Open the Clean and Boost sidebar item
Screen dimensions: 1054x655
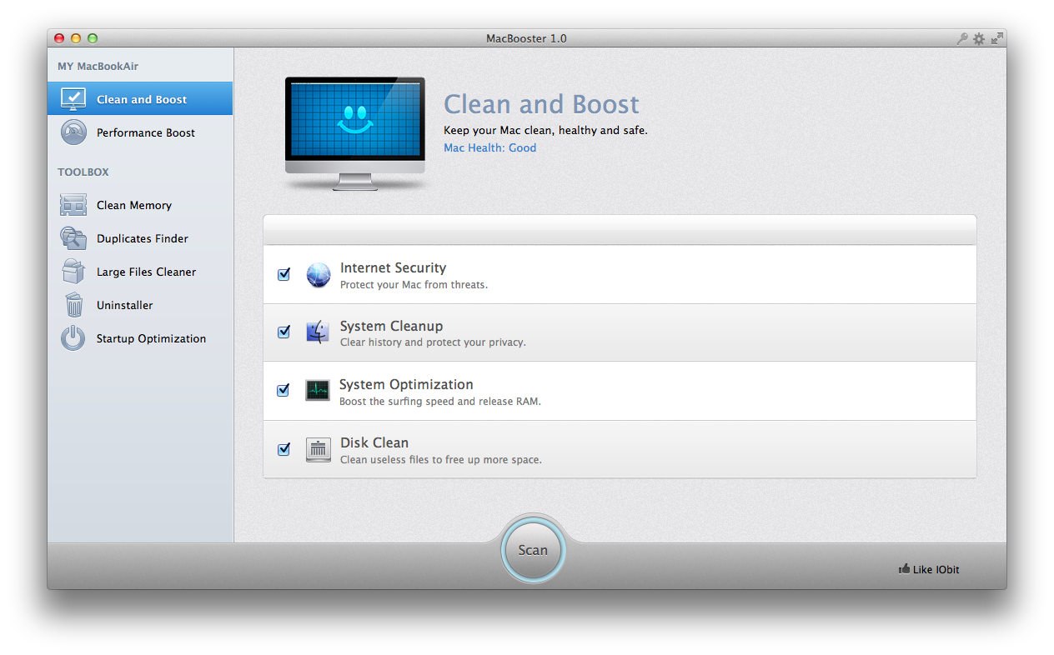point(140,99)
